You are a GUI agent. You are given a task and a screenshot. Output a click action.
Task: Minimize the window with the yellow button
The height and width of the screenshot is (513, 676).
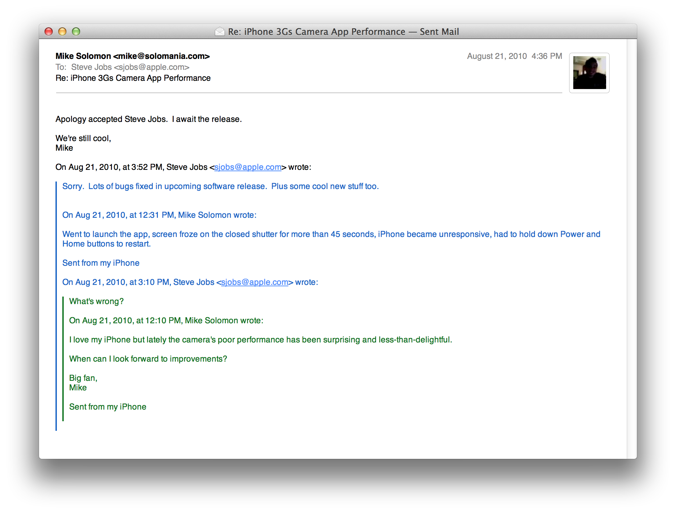click(x=62, y=32)
